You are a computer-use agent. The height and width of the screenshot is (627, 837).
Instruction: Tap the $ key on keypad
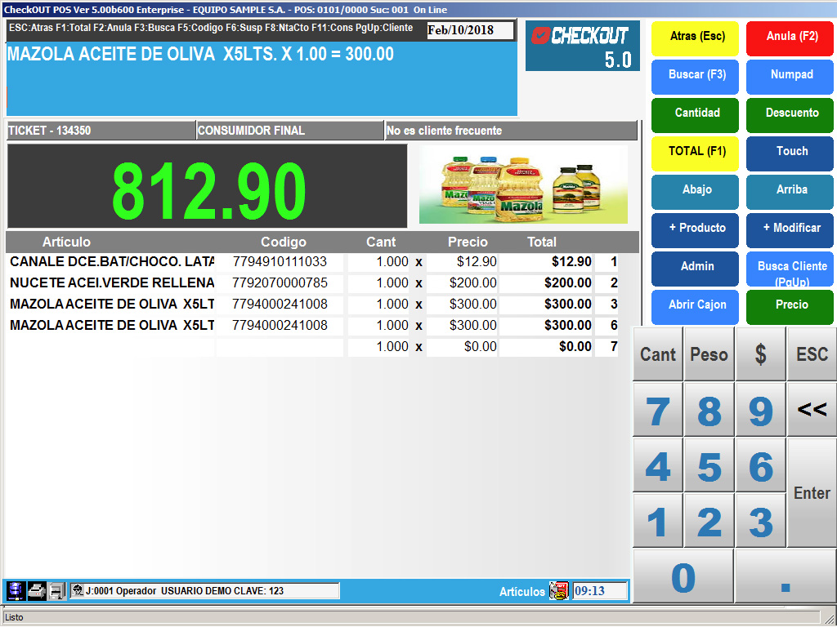tap(760, 354)
